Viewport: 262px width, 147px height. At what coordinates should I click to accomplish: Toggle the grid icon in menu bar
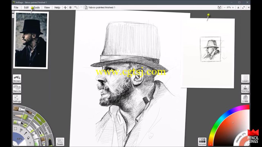[70, 8]
